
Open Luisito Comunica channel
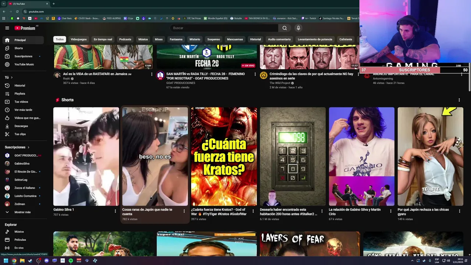[24, 196]
